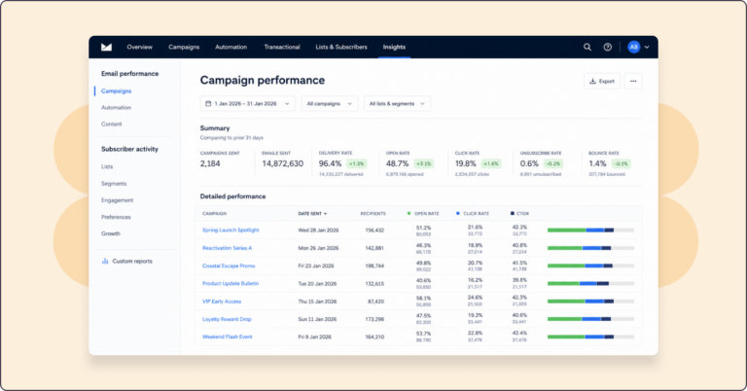
Task: Select Engagement under Subscriber activity
Action: [117, 200]
